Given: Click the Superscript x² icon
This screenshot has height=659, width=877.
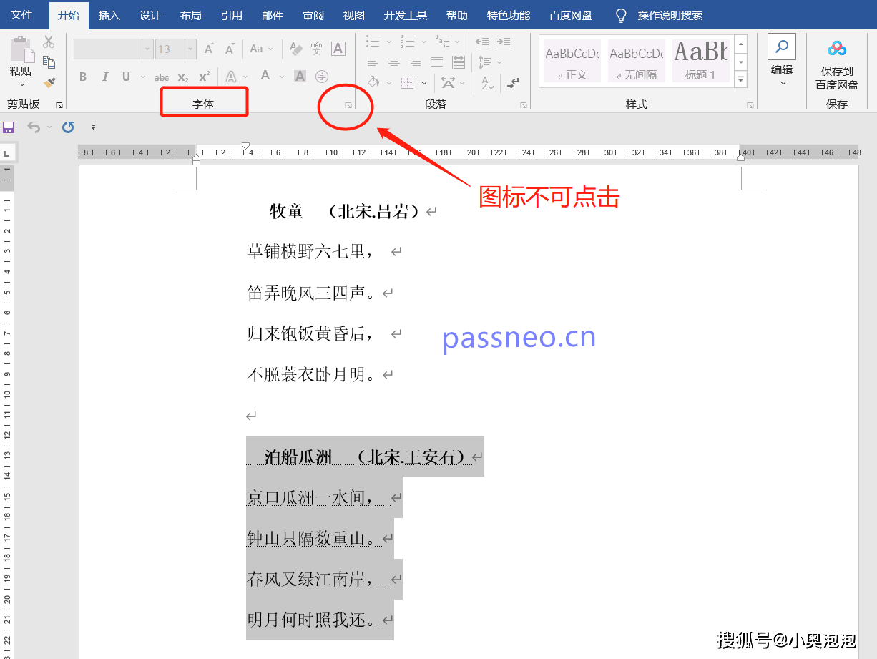Looking at the screenshot, I should point(204,77).
